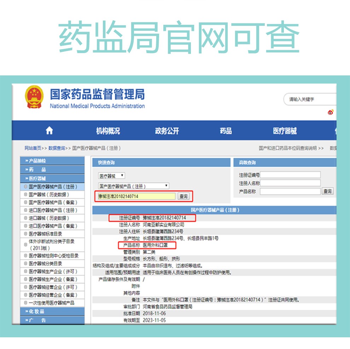Image resolution: width=350 pixels, height=349 pixels.
Task: Click the home icon in the blue navigation bar
Action: [49, 131]
